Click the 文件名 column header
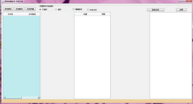Screen dimensions: 193x104 pos(10,14)
